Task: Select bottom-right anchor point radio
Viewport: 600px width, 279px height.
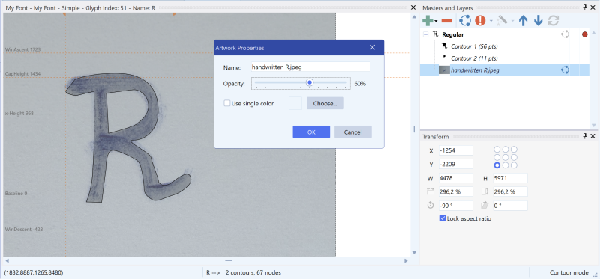Action: [514, 165]
